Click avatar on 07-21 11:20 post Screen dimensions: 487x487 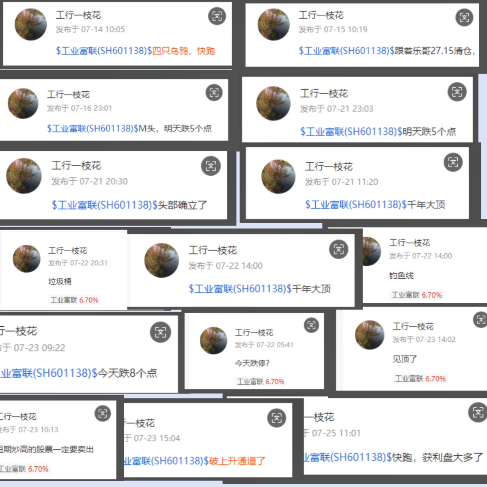tap(278, 177)
